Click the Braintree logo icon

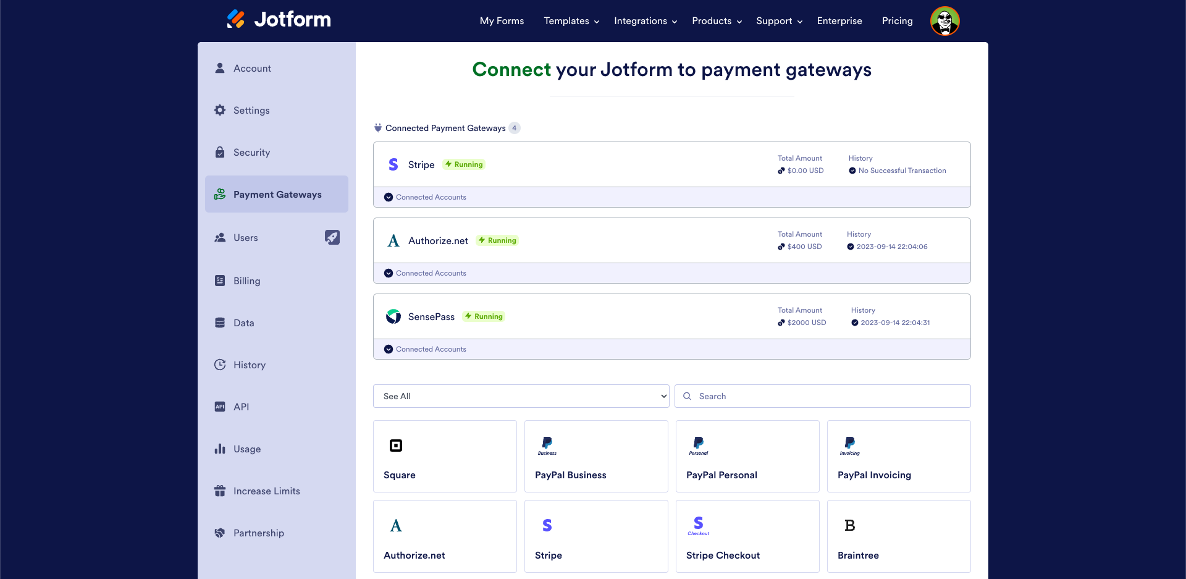(850, 525)
